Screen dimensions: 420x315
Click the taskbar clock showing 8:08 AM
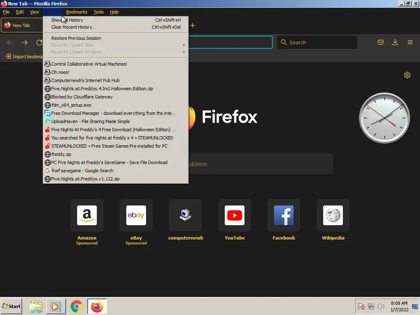click(399, 306)
